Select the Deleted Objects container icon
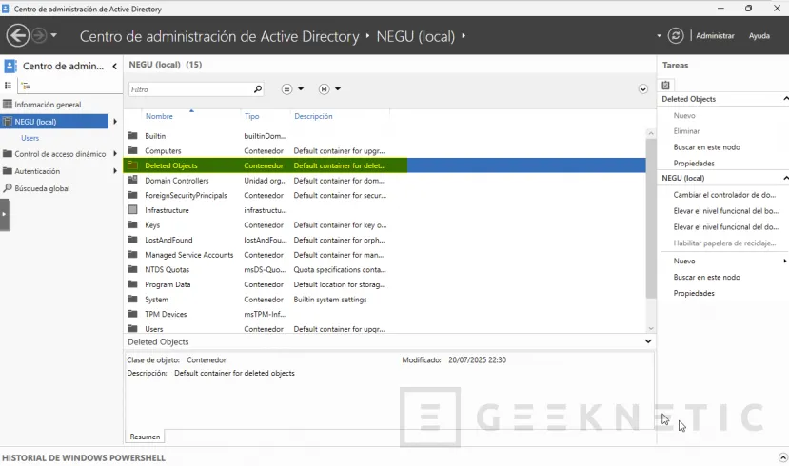 [133, 165]
